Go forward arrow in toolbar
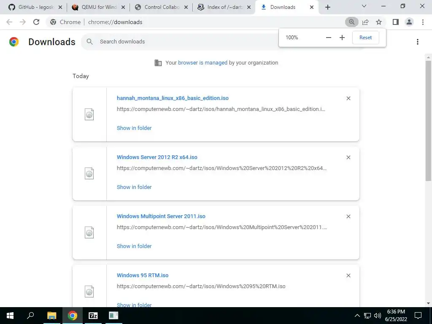 pos(23,22)
